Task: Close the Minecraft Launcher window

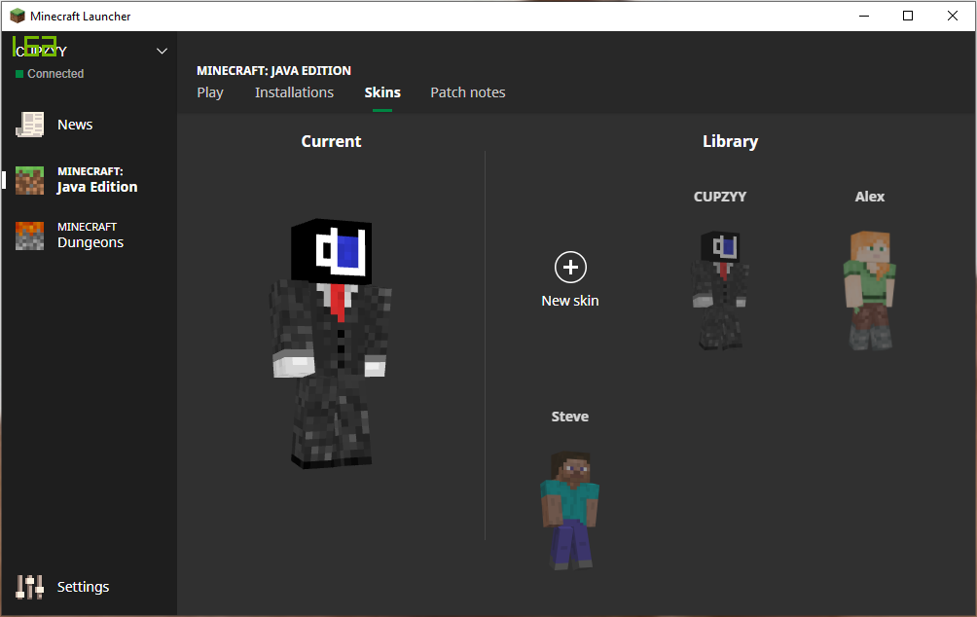Action: pos(953,16)
